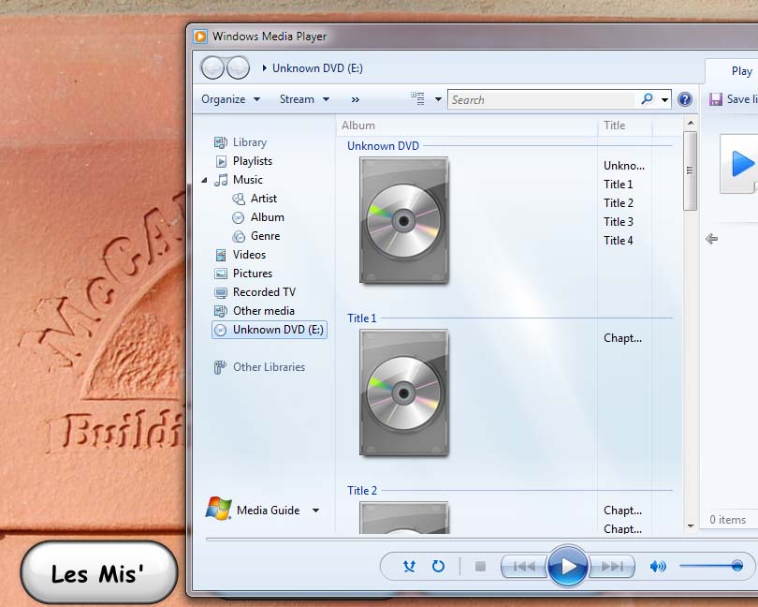Click the volume slider
Screen dimensions: 758x607
click(710, 566)
